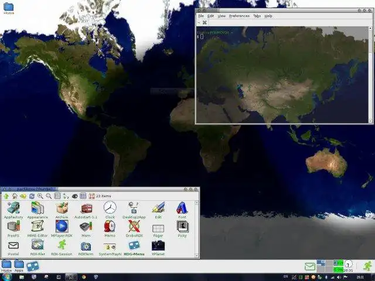This screenshot has width=375, height=281.
Task: Open the Pager application in the filer
Action: click(158, 230)
